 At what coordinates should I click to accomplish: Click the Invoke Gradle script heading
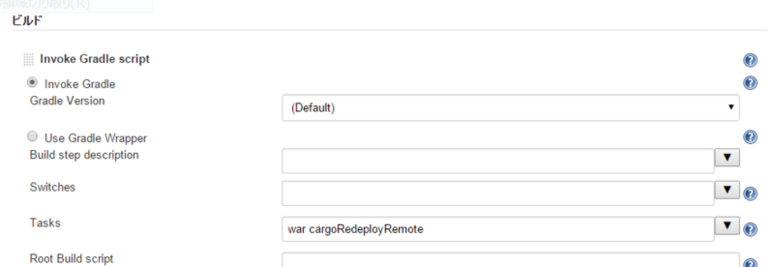pos(95,59)
